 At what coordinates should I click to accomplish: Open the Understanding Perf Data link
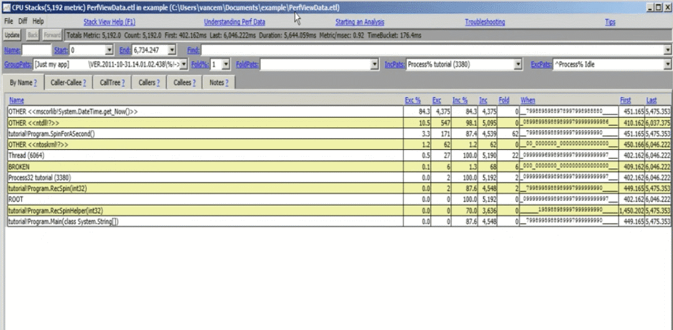(234, 22)
